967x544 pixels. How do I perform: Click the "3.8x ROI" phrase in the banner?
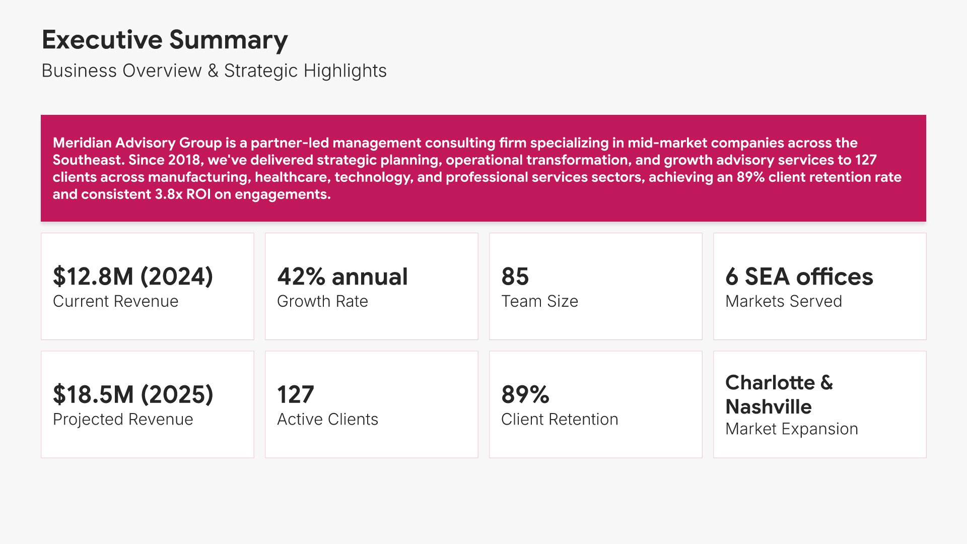(182, 194)
